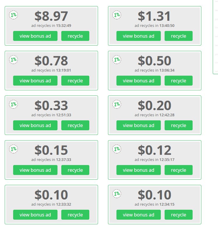This screenshot has height=229, width=218.
Task: View the bonus ad worth $0.20
Action: (x=139, y=125)
